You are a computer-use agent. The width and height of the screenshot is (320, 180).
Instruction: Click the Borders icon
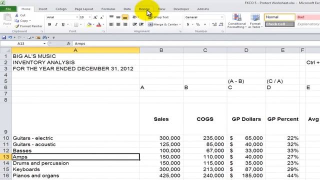tap(76, 24)
